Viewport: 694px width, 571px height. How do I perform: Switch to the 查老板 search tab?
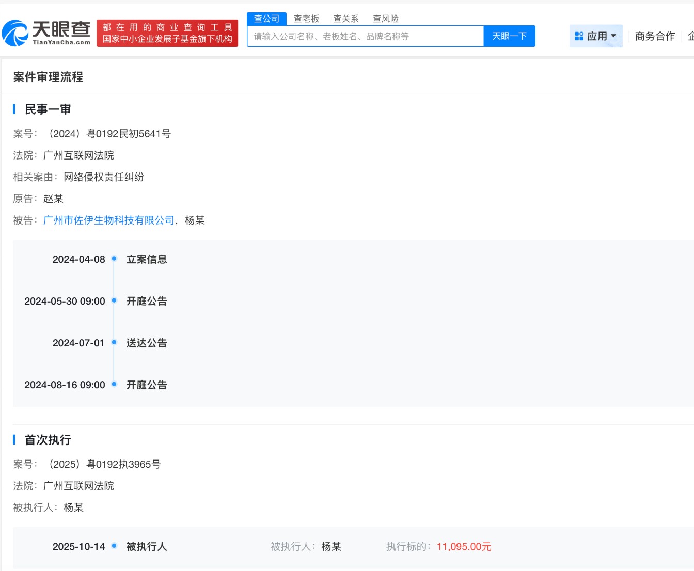point(307,19)
